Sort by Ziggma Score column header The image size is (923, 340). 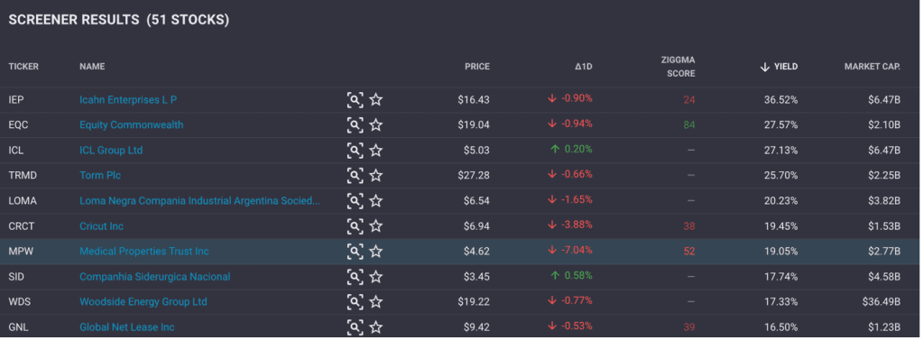pyautogui.click(x=678, y=67)
